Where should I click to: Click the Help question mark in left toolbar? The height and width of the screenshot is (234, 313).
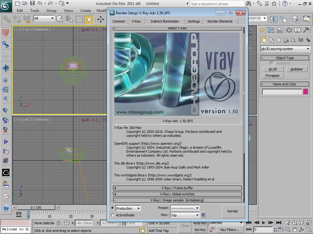tap(6, 208)
